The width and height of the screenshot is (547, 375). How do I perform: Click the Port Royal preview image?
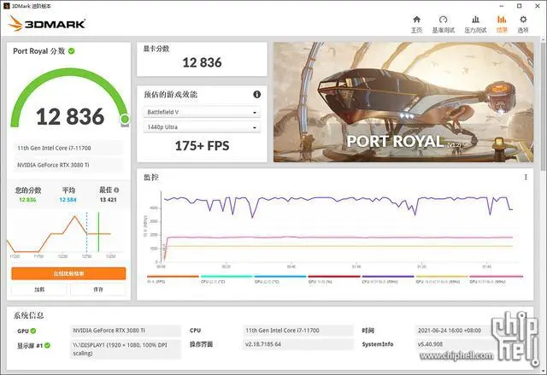tap(403, 103)
